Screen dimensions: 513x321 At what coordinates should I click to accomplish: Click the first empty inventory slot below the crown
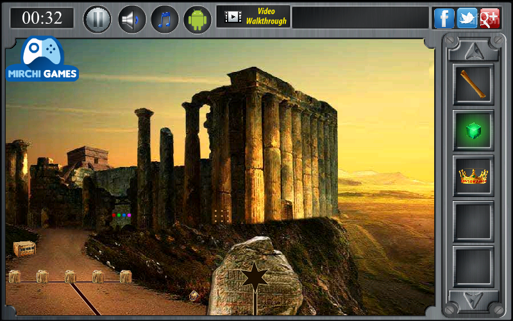(x=473, y=221)
